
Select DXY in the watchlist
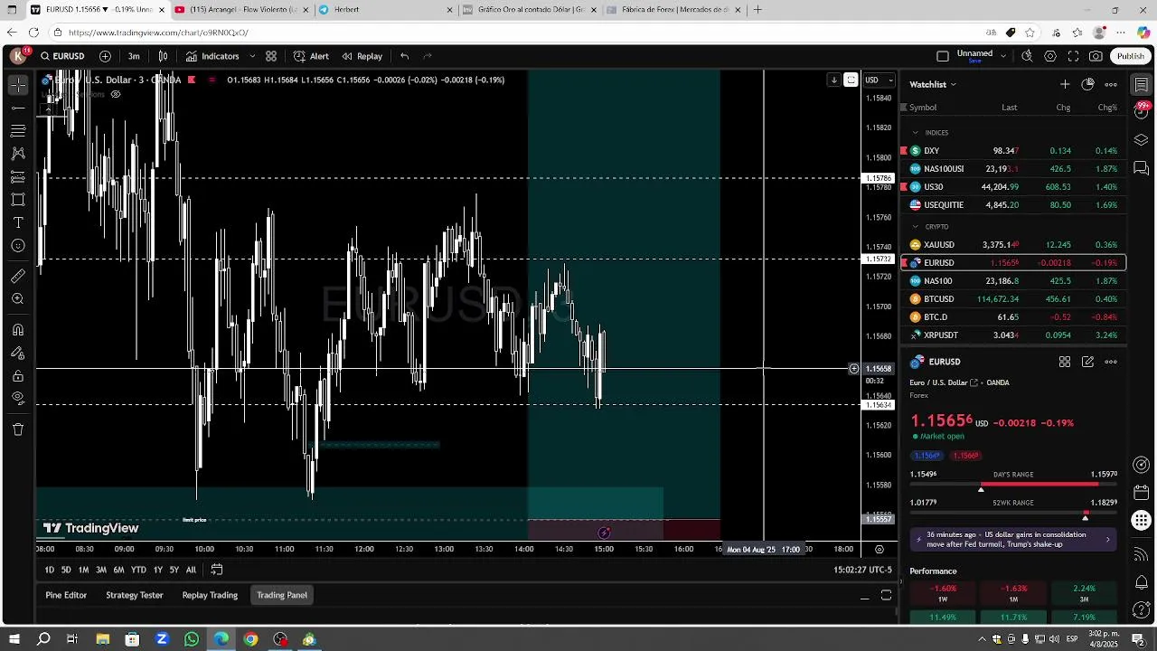pos(1013,151)
